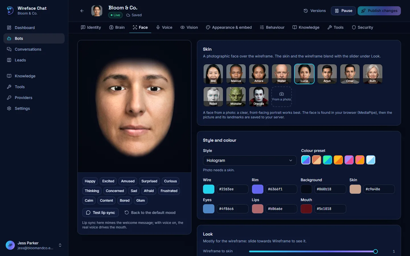
Task: Preview the Calm mood
Action: pos(89,201)
